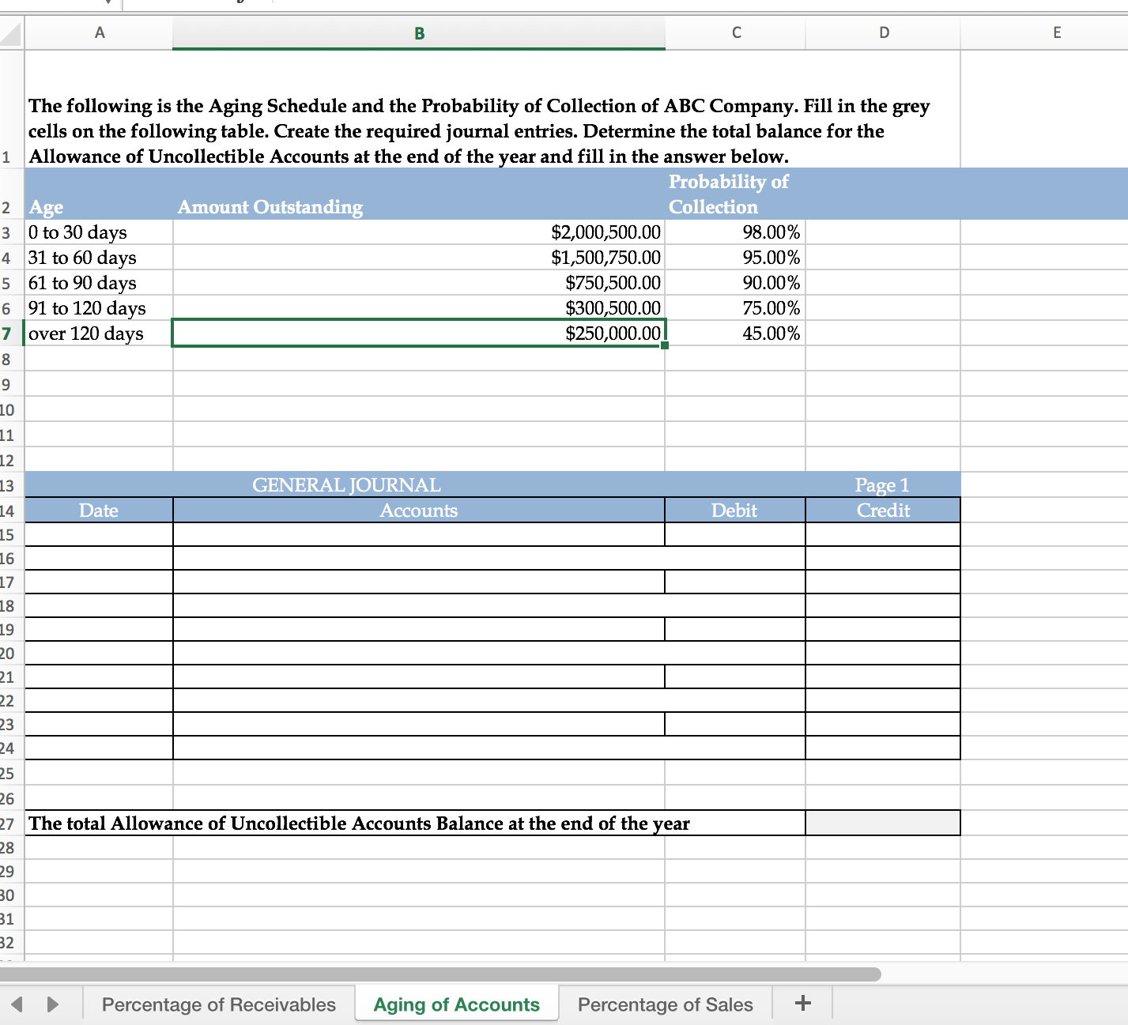The height and width of the screenshot is (1025, 1128).
Task: Select cell with $1,500,750.00
Action: pos(419,258)
